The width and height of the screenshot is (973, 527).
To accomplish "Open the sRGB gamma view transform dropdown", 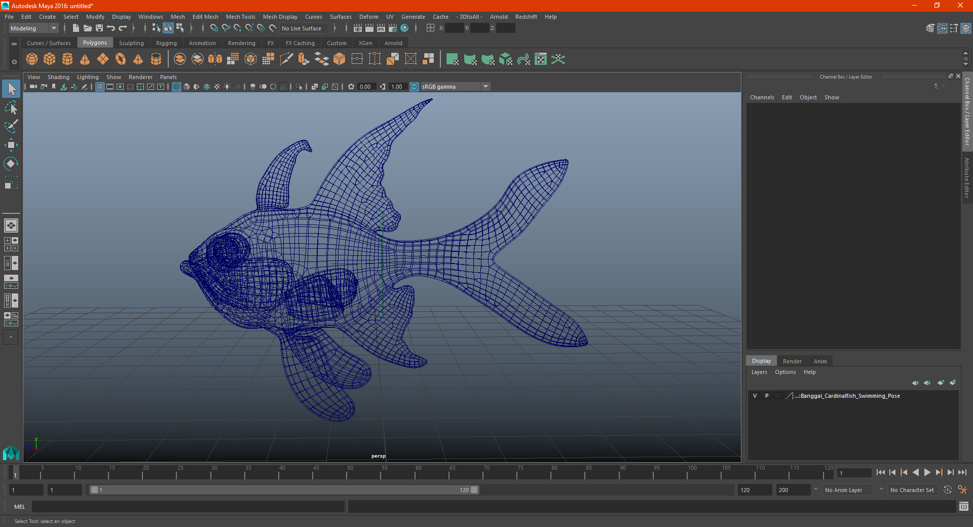I will pos(455,87).
